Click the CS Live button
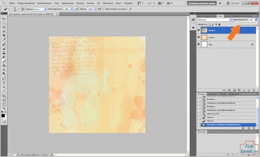260x157 pixels. 233,3
